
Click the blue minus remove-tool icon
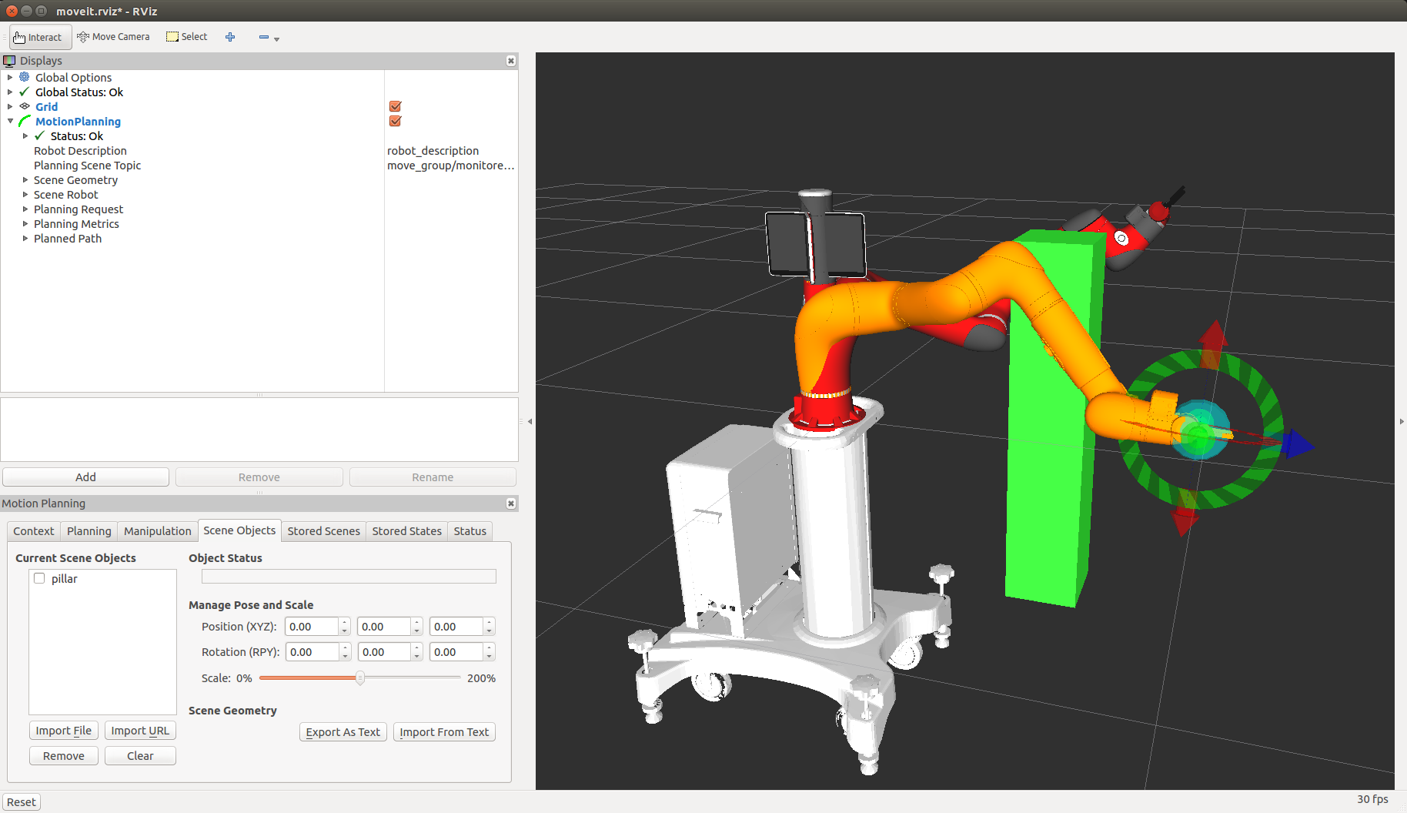click(264, 37)
